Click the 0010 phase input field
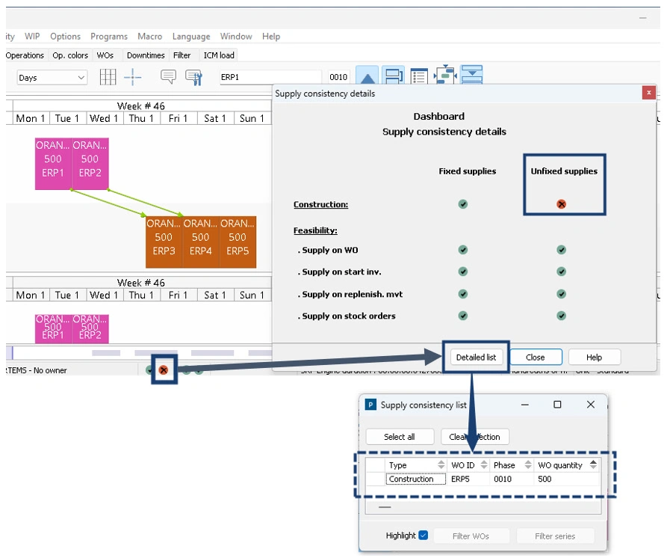Viewport: 667px width, 558px height. coord(338,77)
